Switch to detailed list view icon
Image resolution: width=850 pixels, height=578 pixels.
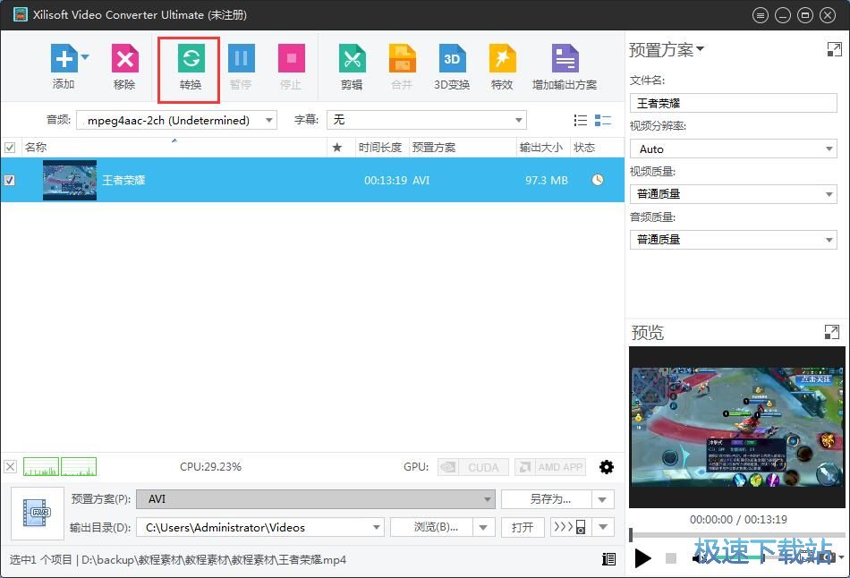[603, 121]
